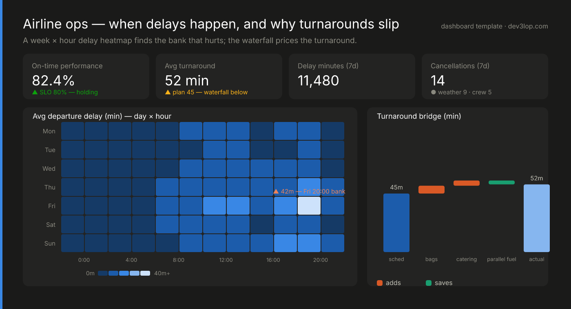Open the dev3lop.com dashboard template link
The image size is (571, 309).
494,26
